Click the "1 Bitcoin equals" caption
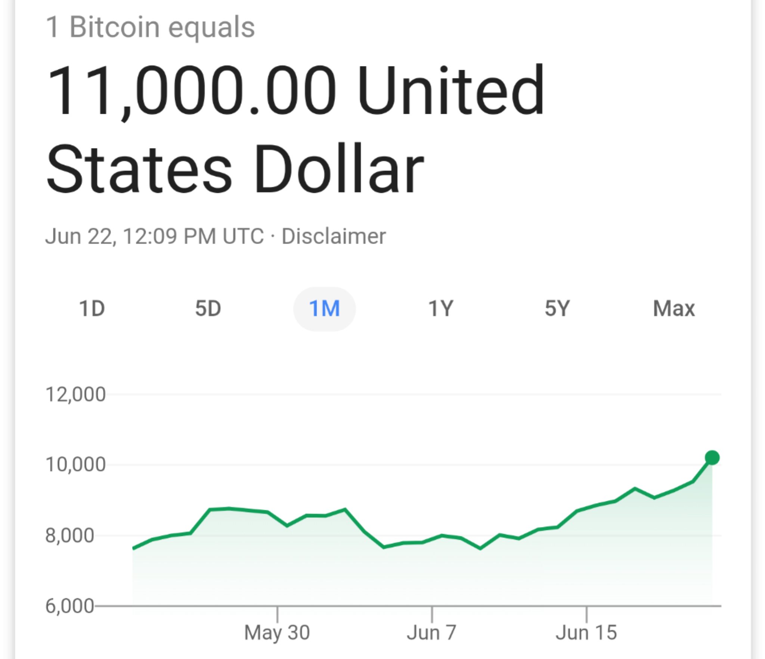Screen dimensions: 765x659 (x=150, y=27)
